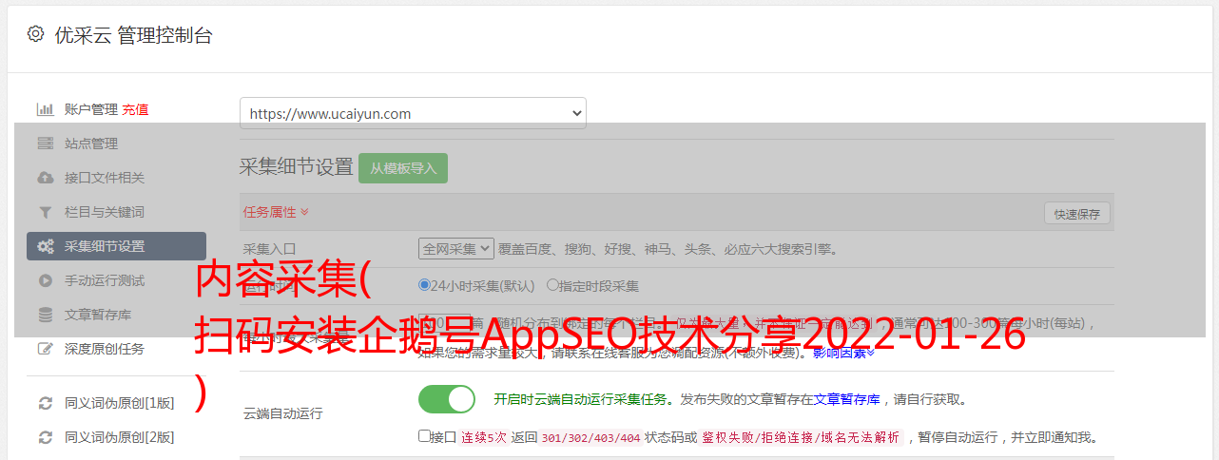Click the green 从模板导入 button

pyautogui.click(x=403, y=168)
